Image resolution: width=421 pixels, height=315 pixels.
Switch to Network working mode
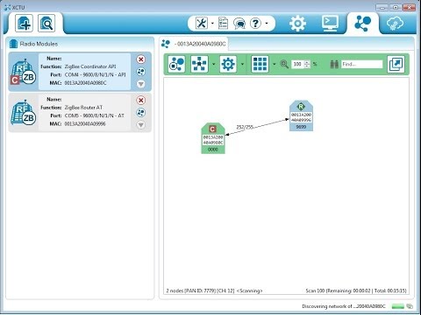pos(362,24)
